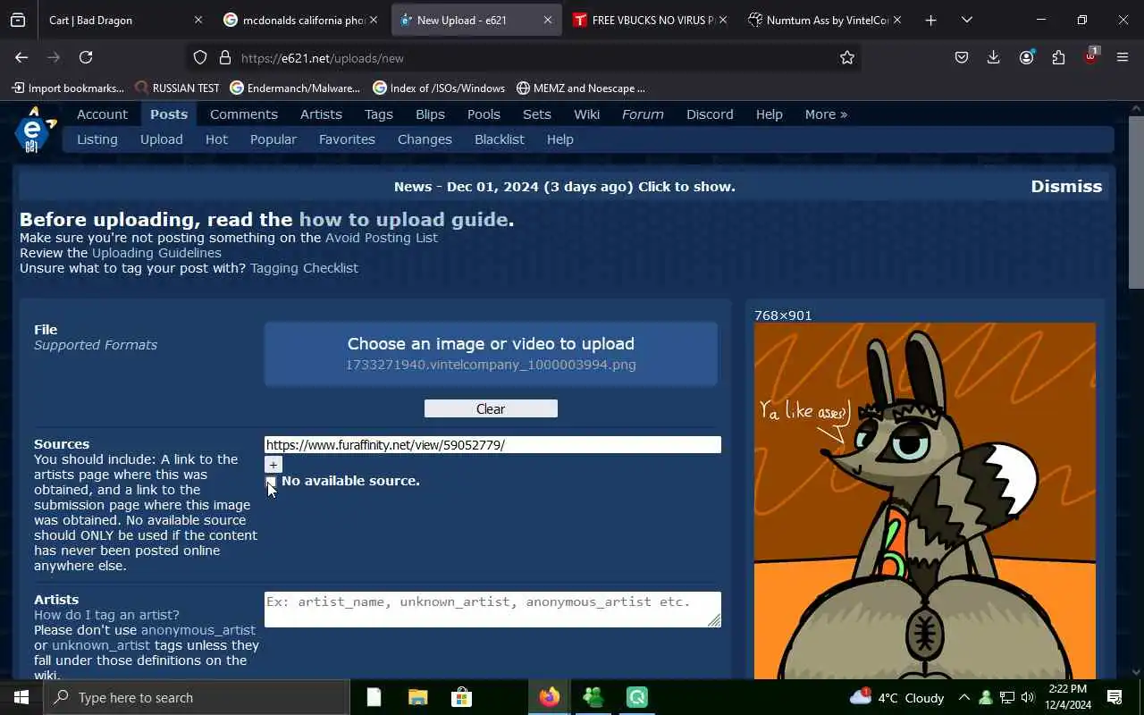This screenshot has width=1144, height=715.
Task: Open the Uploading Guidelines link
Action: click(x=156, y=253)
